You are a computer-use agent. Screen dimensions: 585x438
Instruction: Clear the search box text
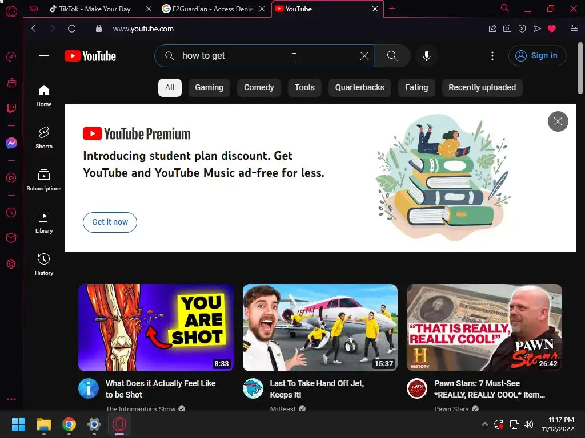[x=364, y=56]
